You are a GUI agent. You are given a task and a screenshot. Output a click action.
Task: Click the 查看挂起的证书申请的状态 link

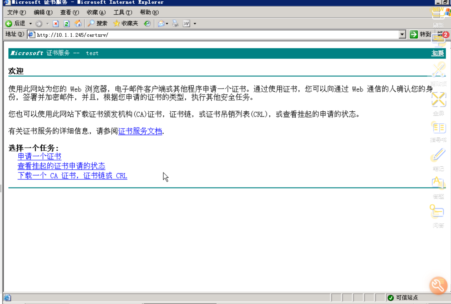point(61,166)
